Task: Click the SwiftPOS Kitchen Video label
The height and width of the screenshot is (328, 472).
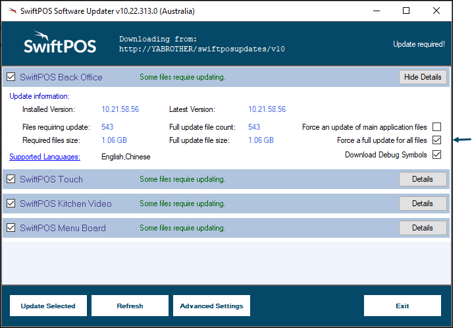Action: click(66, 204)
